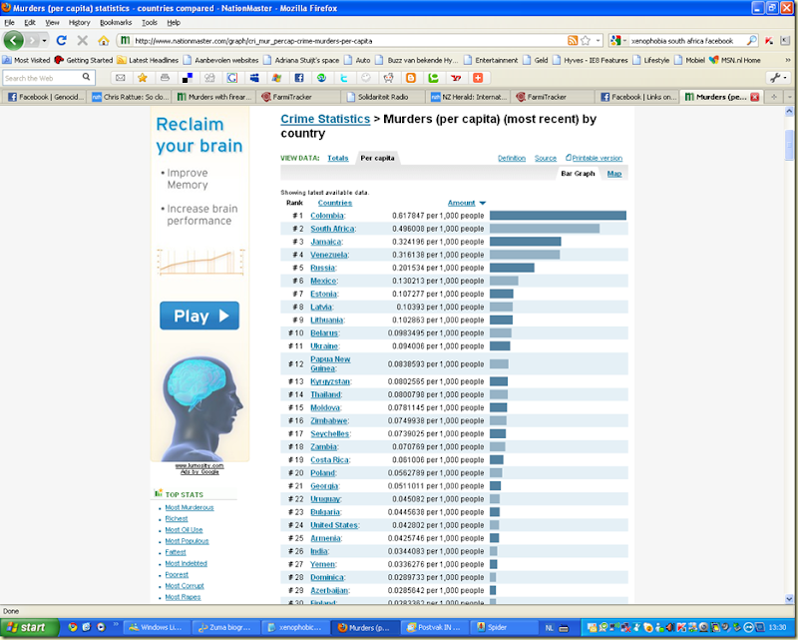The width and height of the screenshot is (798, 640).
Task: Click the Google search text field
Action: click(x=687, y=41)
